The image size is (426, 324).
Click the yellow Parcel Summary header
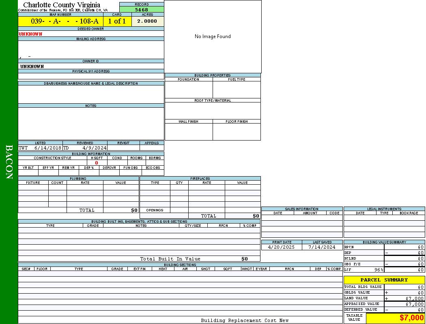384,280
